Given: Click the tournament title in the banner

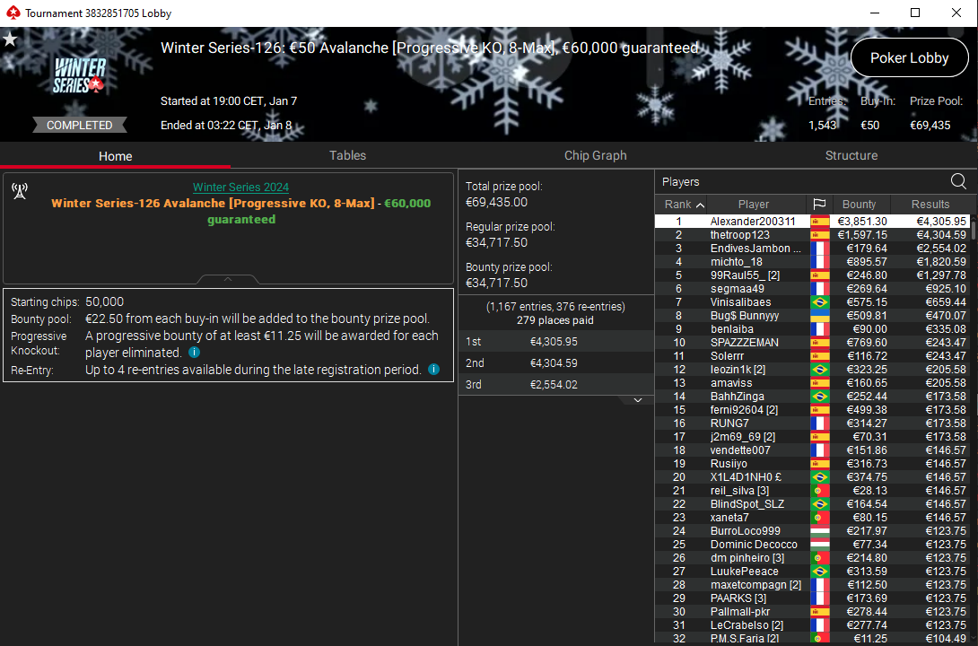Looking at the screenshot, I should point(429,48).
